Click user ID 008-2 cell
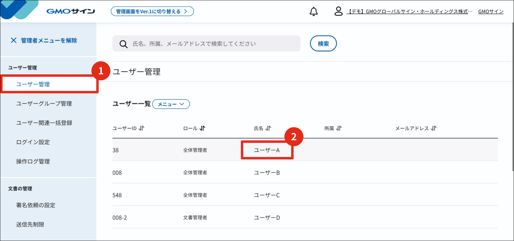Screen dimensions: 514x241 120,218
